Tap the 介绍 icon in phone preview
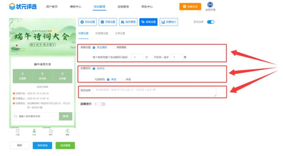This screenshot has width=283, height=156. [x=17, y=130]
